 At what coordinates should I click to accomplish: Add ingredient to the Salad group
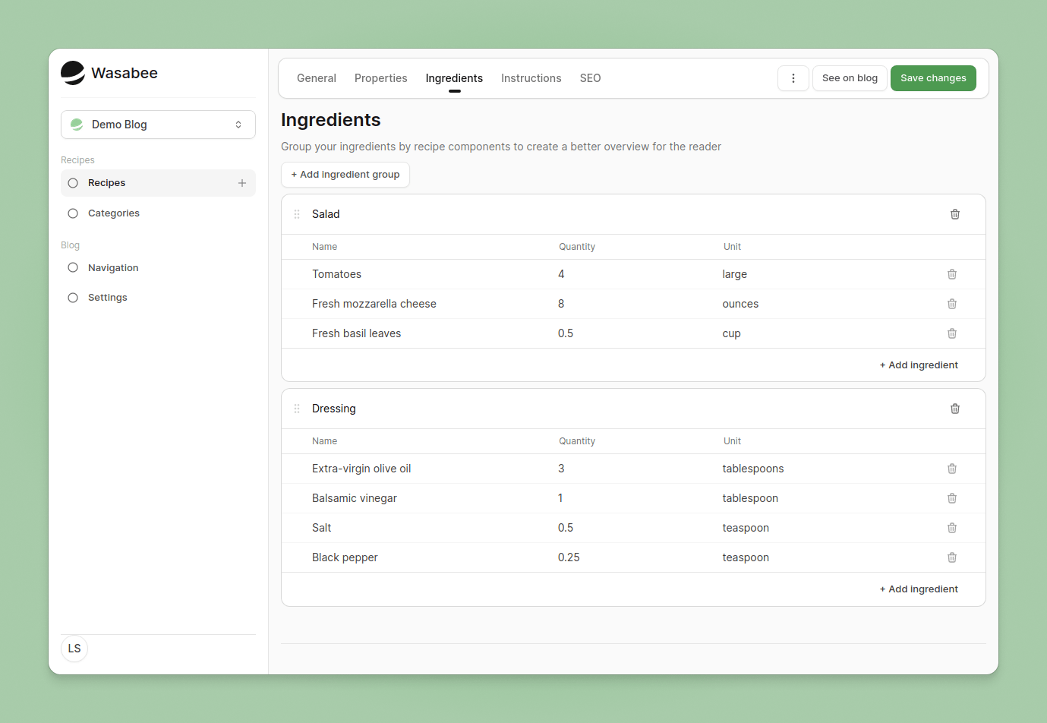tap(919, 365)
